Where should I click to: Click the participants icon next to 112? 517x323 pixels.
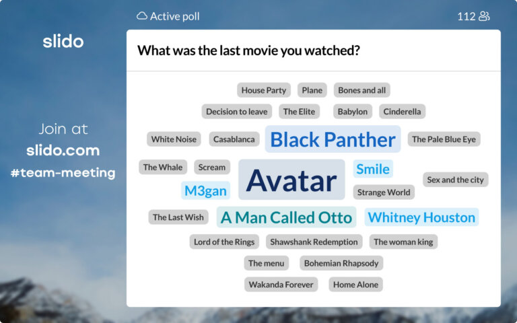pos(484,16)
